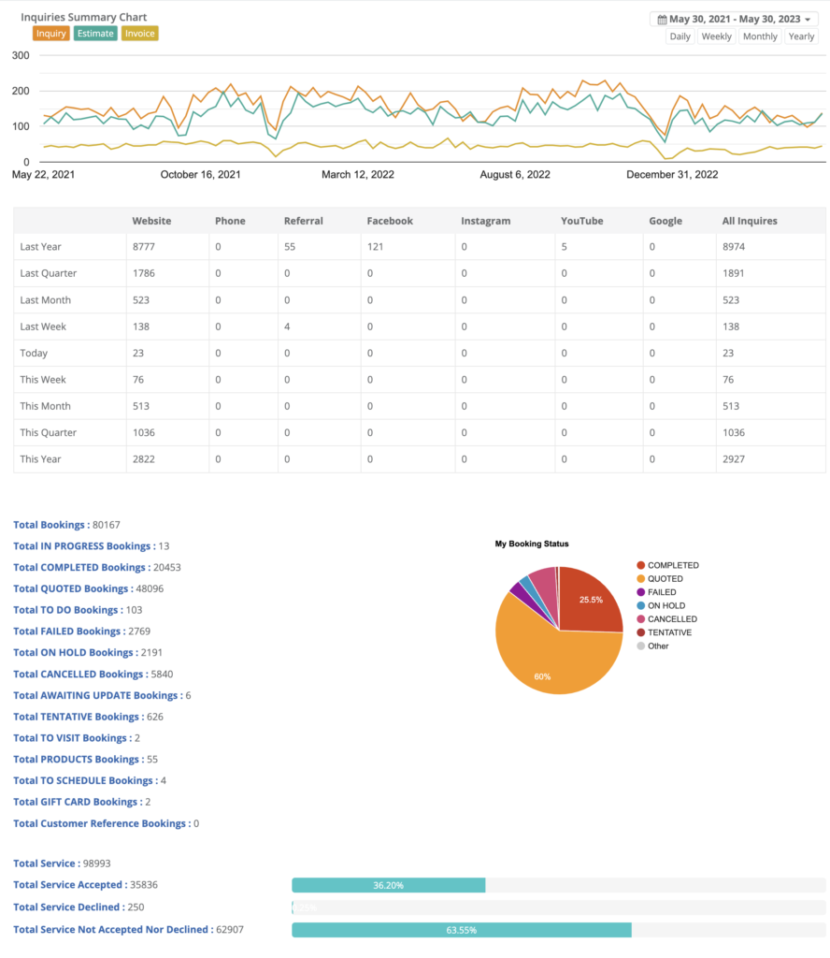Click the 63.55% not-accepted progress bar
Screen dimensions: 830x958
[x=462, y=930]
